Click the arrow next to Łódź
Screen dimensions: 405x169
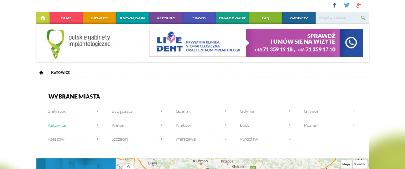point(290,125)
